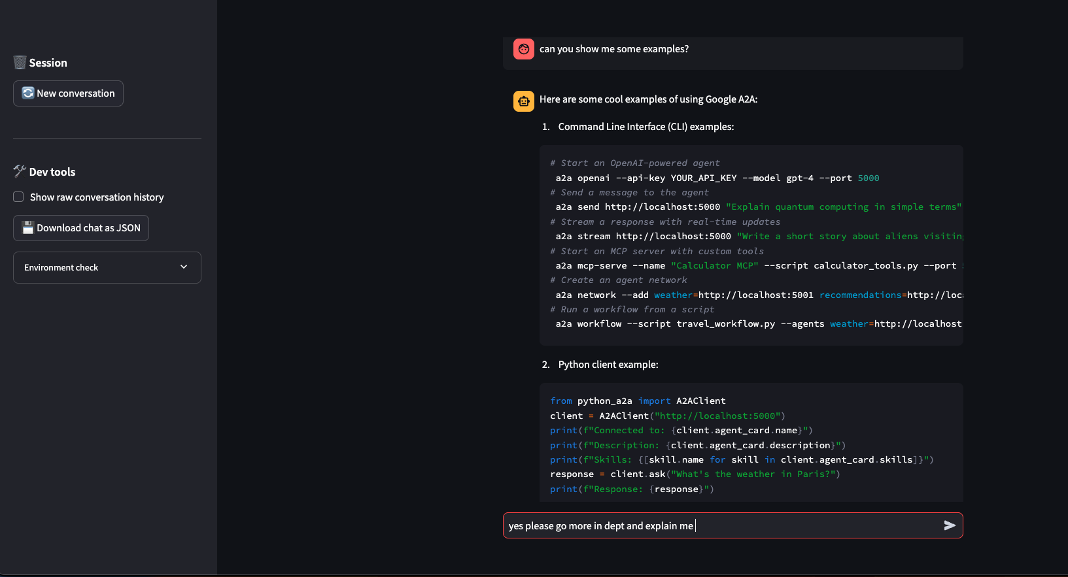Click the 'can you show me some examples?' message
Viewport: 1068px width, 577px height.
pyautogui.click(x=614, y=49)
